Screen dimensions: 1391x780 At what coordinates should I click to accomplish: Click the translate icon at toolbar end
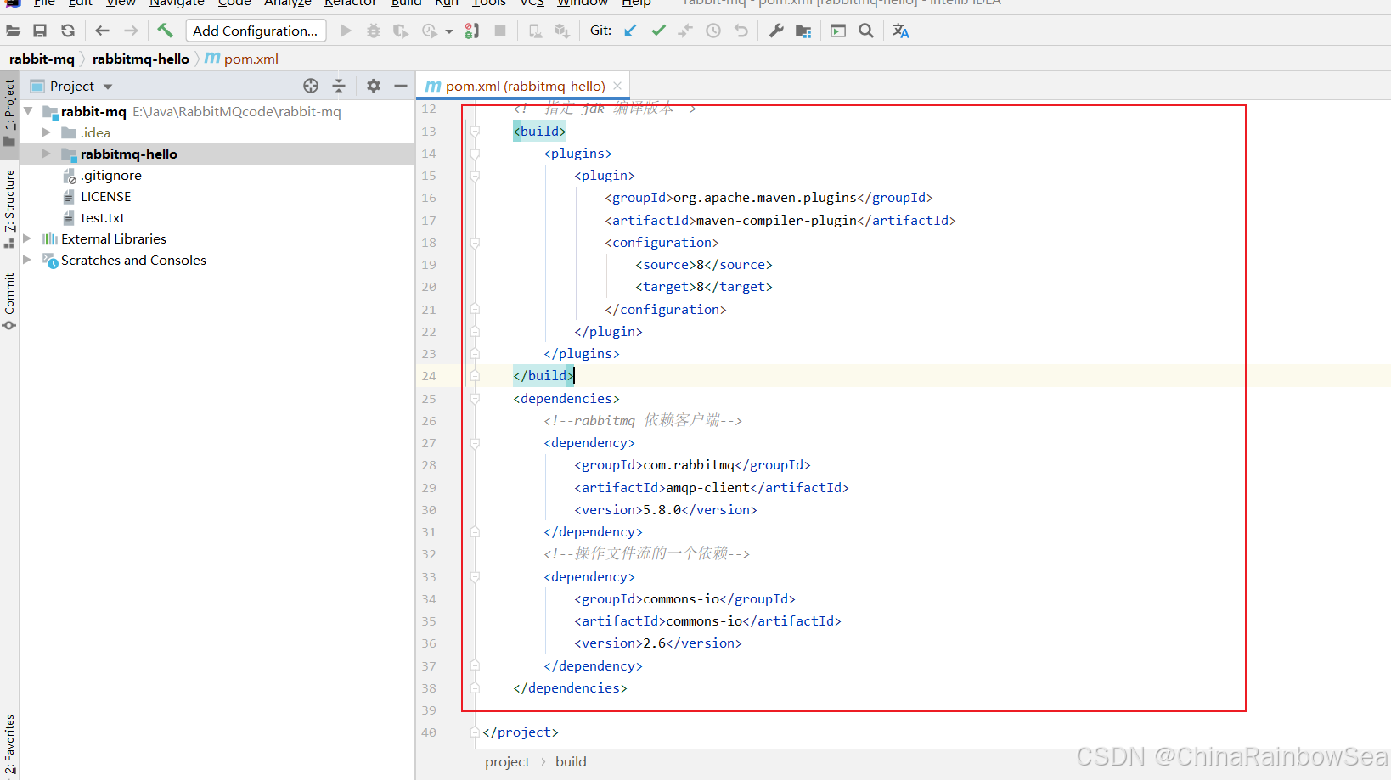pyautogui.click(x=900, y=31)
